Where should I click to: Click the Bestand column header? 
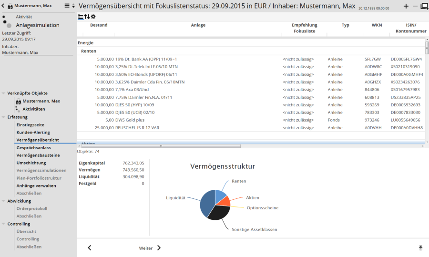coord(99,25)
